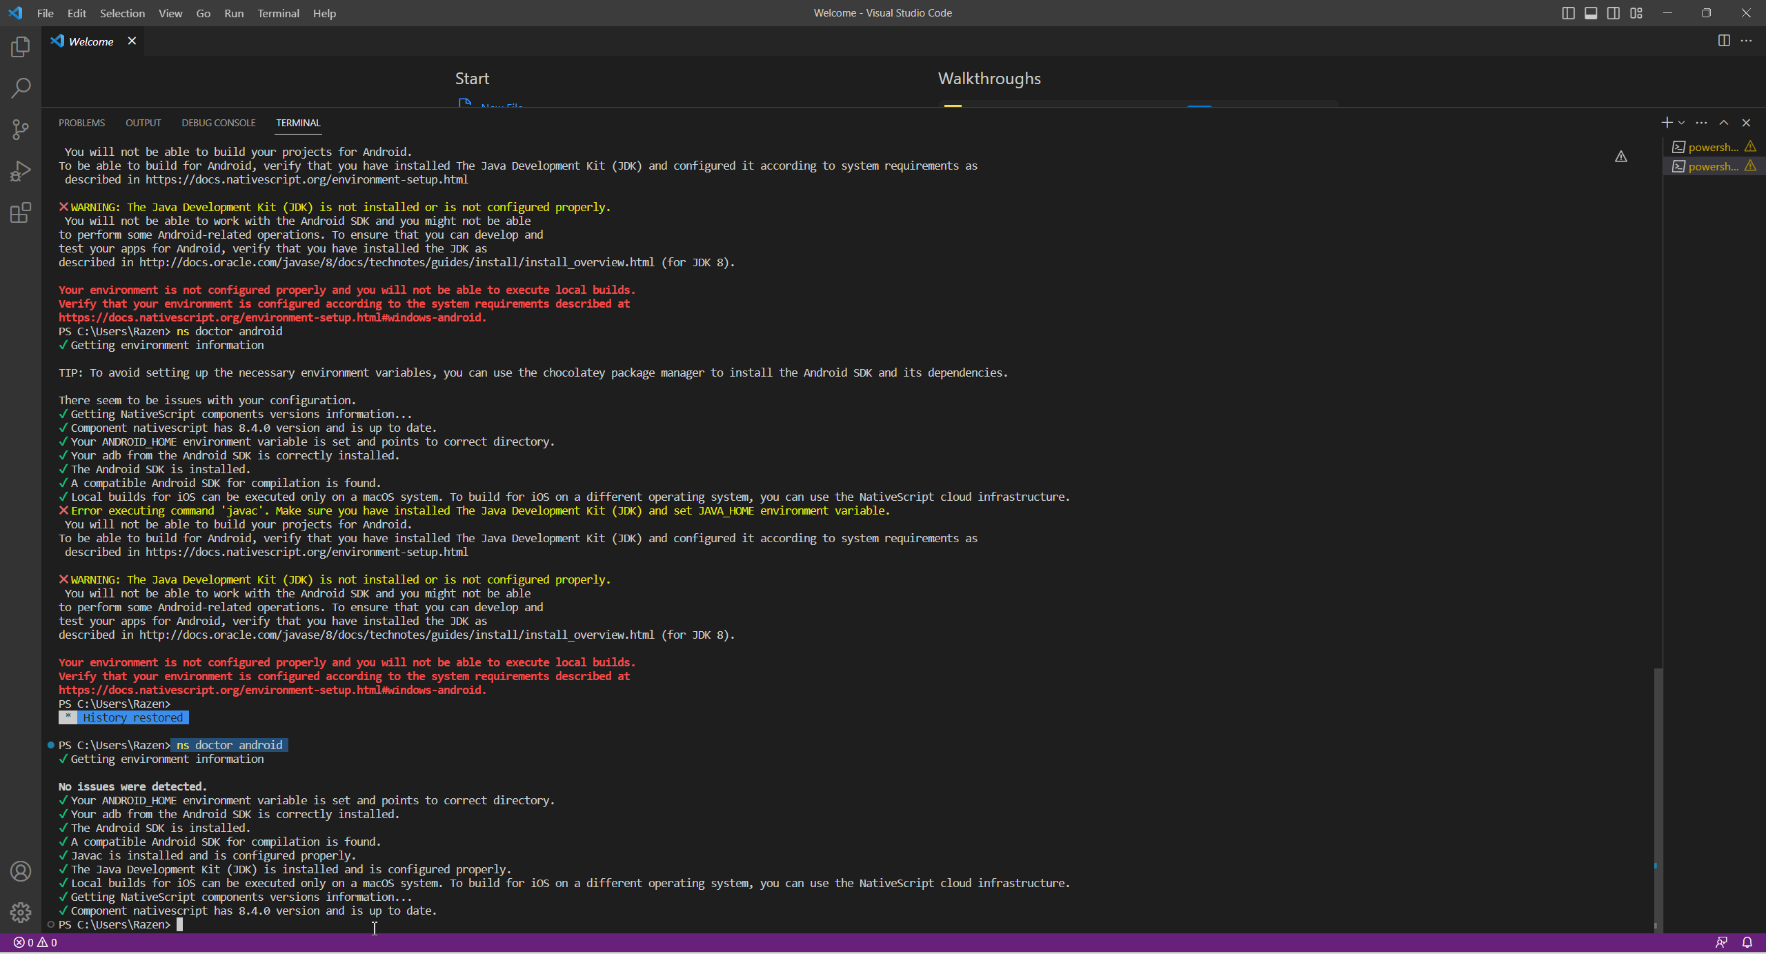Open the Explorer view in activity bar

click(x=21, y=47)
